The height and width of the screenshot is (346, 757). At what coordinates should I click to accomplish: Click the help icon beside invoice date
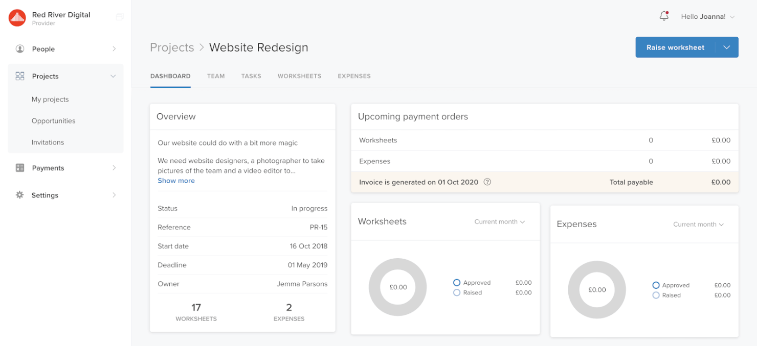coord(487,182)
